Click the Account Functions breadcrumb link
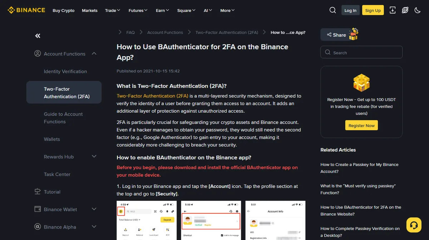This screenshot has height=240, width=429. [x=165, y=32]
